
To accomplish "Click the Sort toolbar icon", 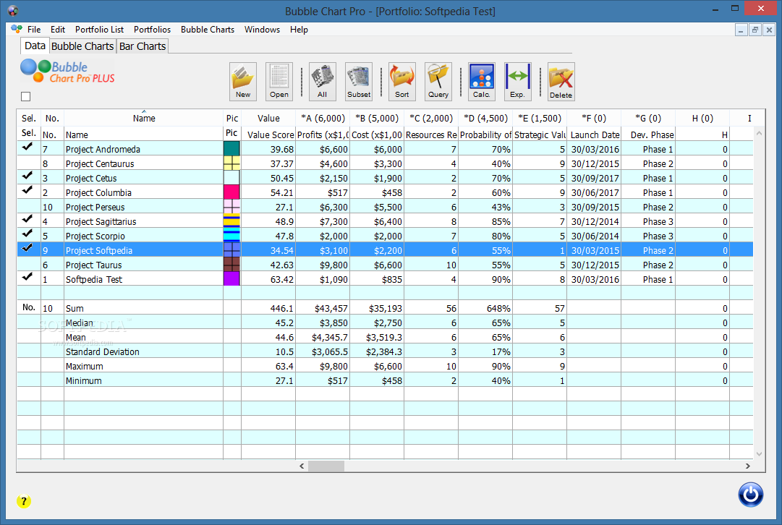I will pyautogui.click(x=402, y=81).
